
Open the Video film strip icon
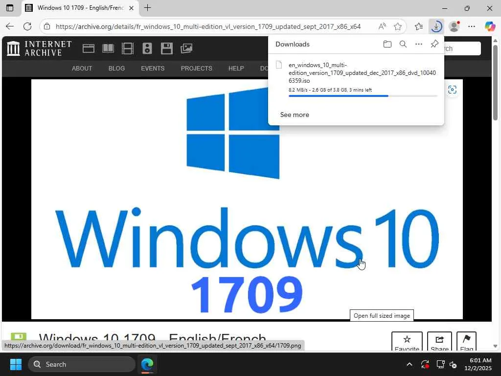point(128,48)
